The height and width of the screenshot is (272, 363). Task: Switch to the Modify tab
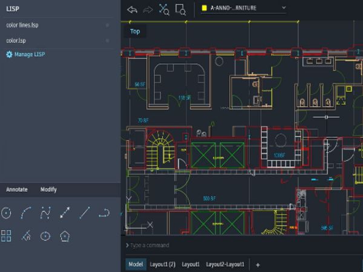point(48,189)
